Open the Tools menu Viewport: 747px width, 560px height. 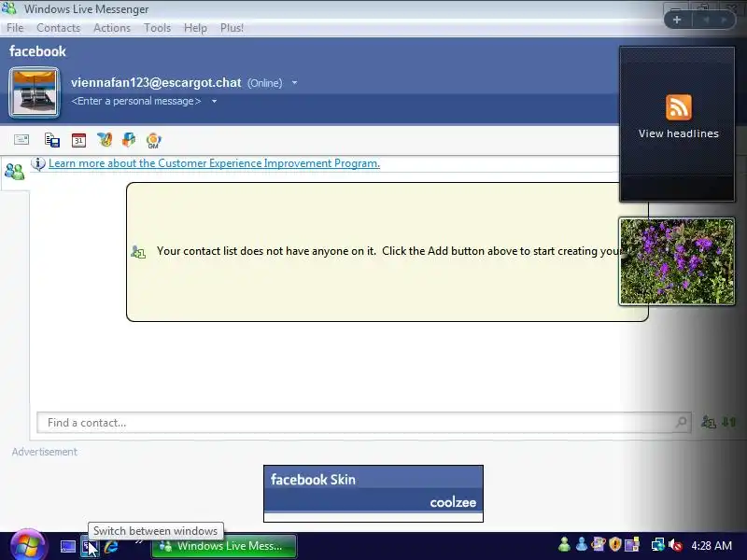(157, 28)
